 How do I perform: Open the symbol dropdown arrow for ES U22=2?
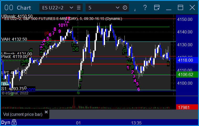coord(71,8)
